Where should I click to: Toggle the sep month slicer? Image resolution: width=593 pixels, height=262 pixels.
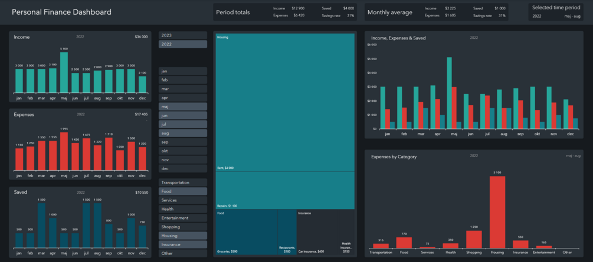183,142
